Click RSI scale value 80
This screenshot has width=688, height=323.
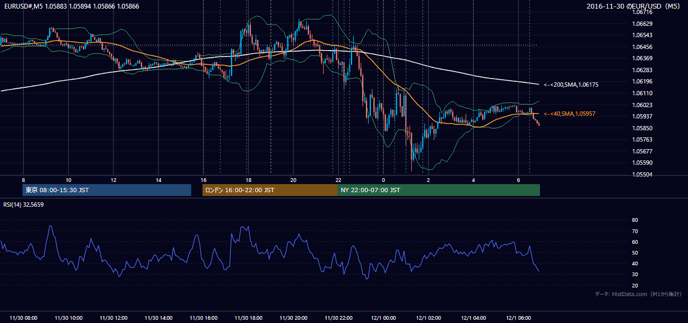pos(635,220)
